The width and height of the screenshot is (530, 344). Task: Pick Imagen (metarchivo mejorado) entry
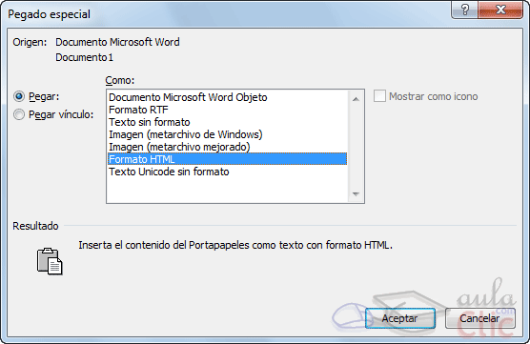click(x=228, y=147)
